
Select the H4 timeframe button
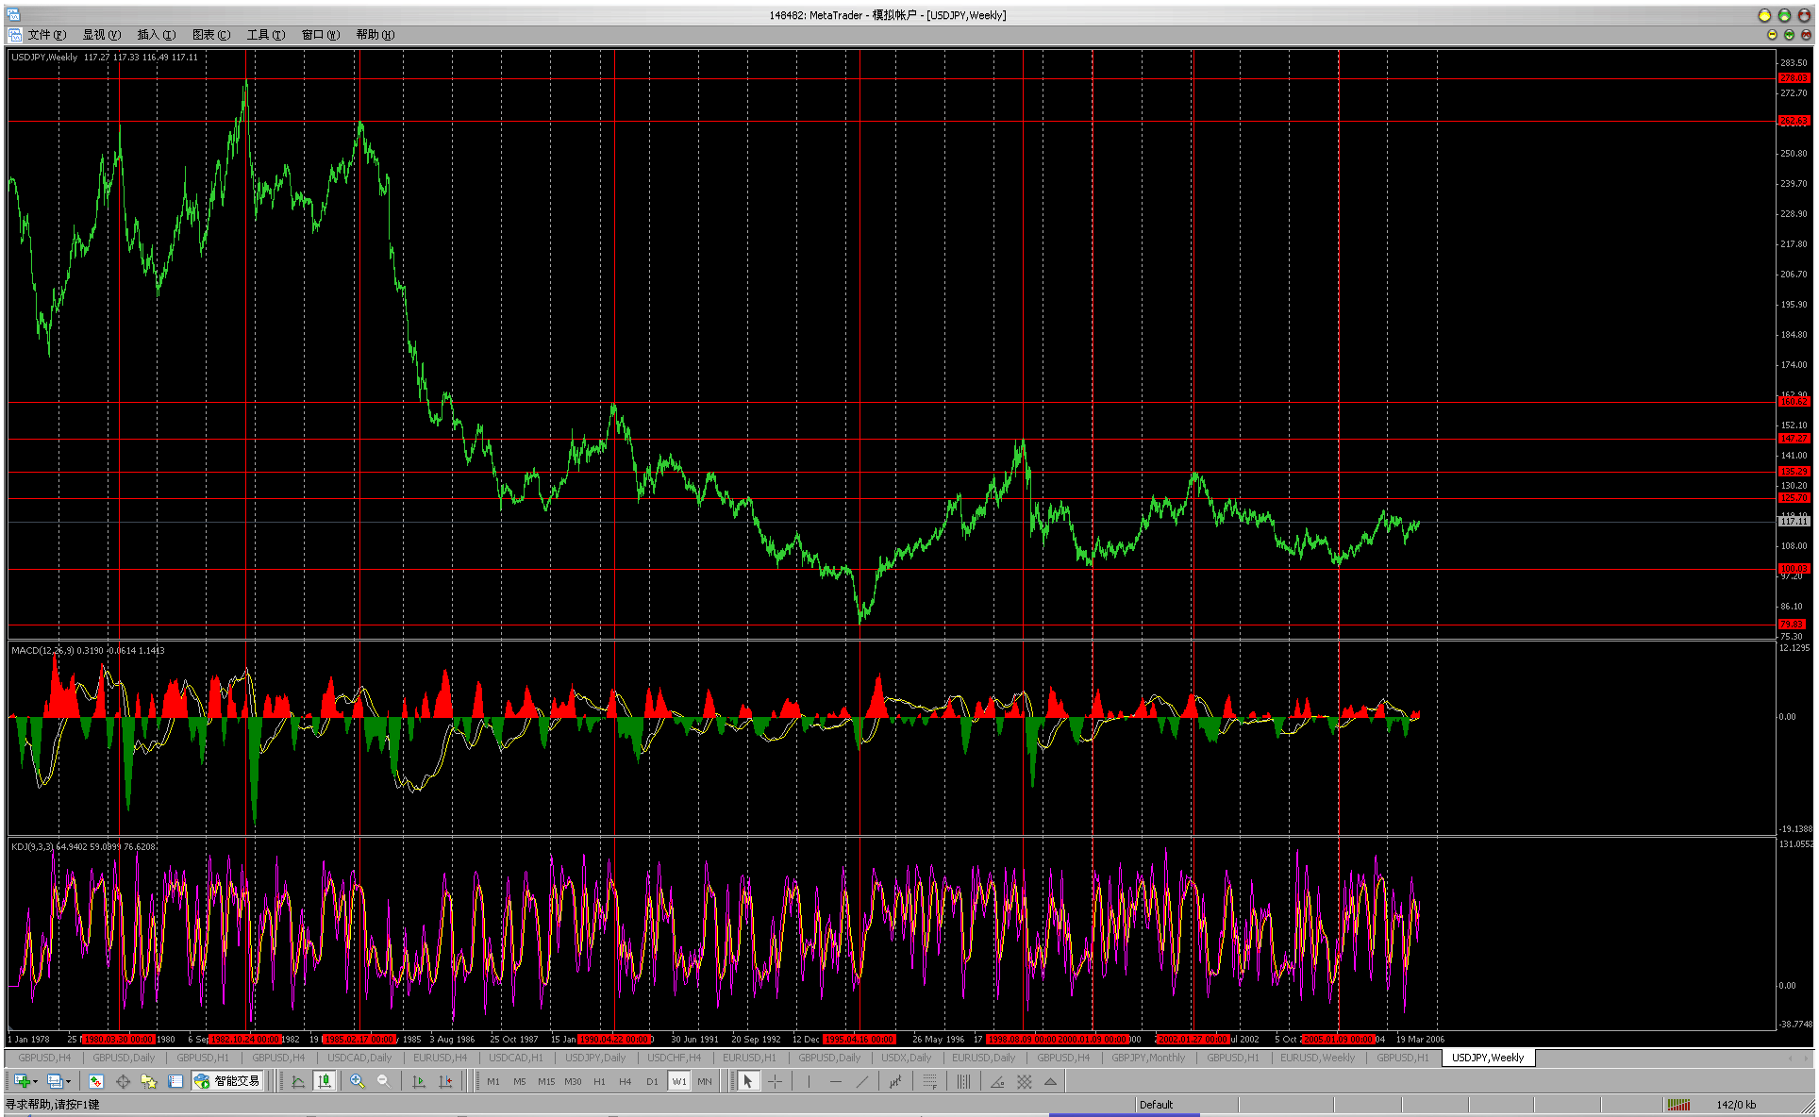(625, 1081)
